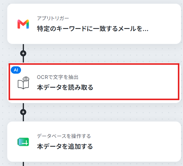Click the Gmail icon in the trigger card
This screenshot has width=183, height=166.
[x=23, y=24]
